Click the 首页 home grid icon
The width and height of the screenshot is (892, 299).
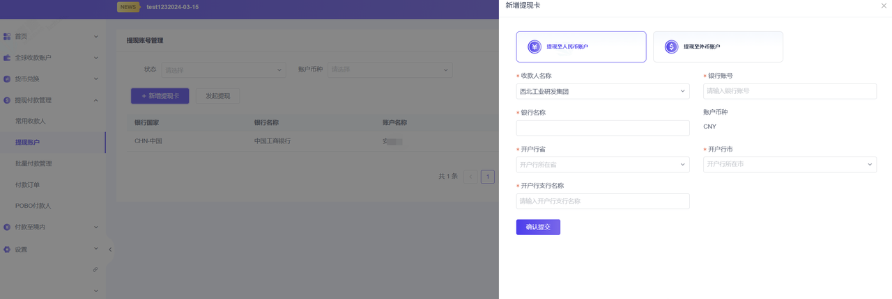coord(7,36)
